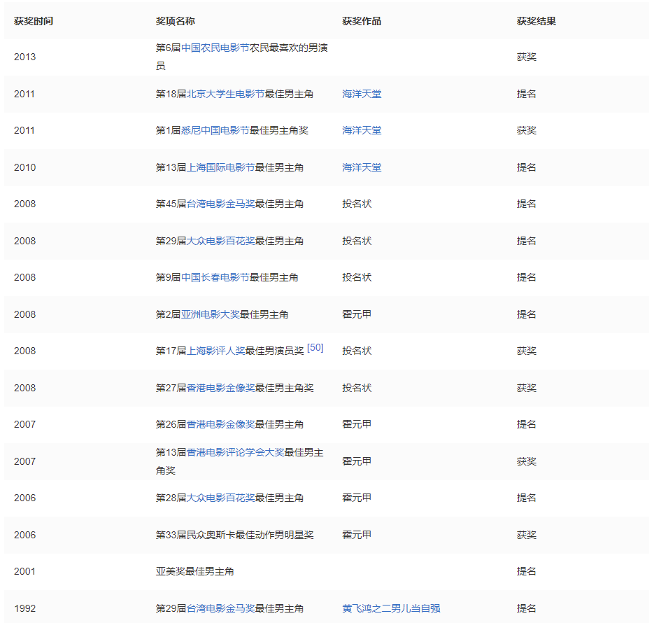Click the 获奖结果 column header

point(536,21)
